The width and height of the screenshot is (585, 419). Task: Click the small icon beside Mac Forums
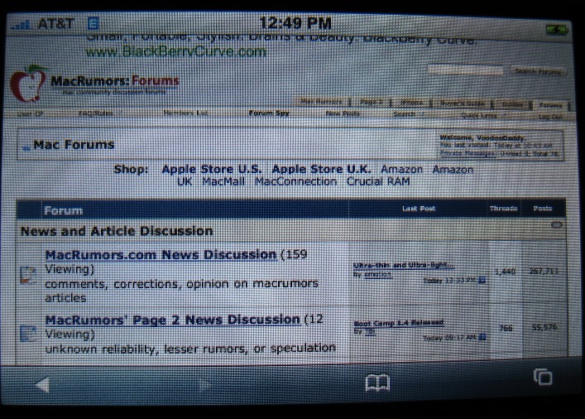click(26, 148)
